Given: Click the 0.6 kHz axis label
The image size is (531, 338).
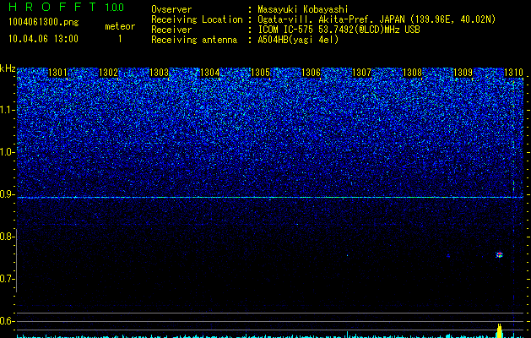Looking at the screenshot, I should point(8,321).
